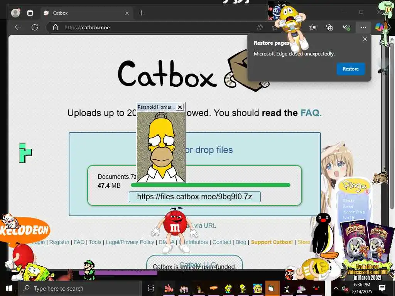Click the 'or drop files' upload area
The height and width of the screenshot is (296, 395).
coord(209,150)
